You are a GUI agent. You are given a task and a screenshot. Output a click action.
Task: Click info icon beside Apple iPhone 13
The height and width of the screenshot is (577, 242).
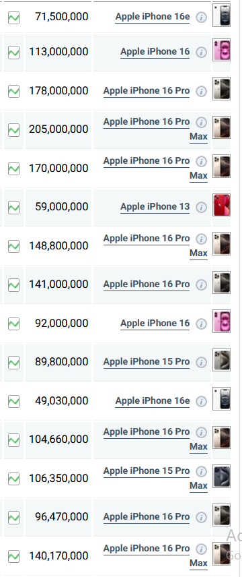(201, 207)
